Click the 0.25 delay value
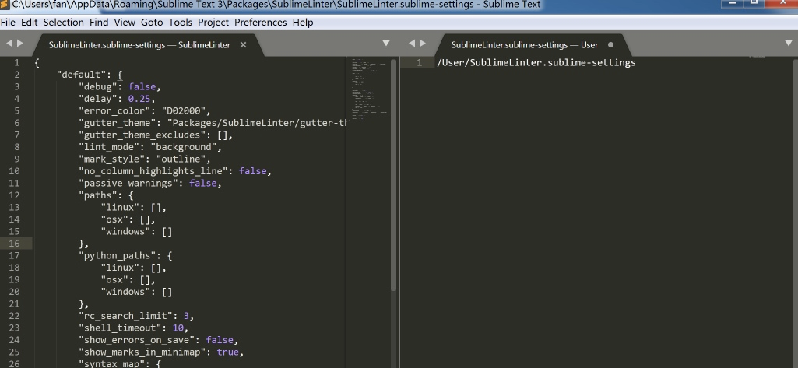This screenshot has height=368, width=798. tap(139, 99)
